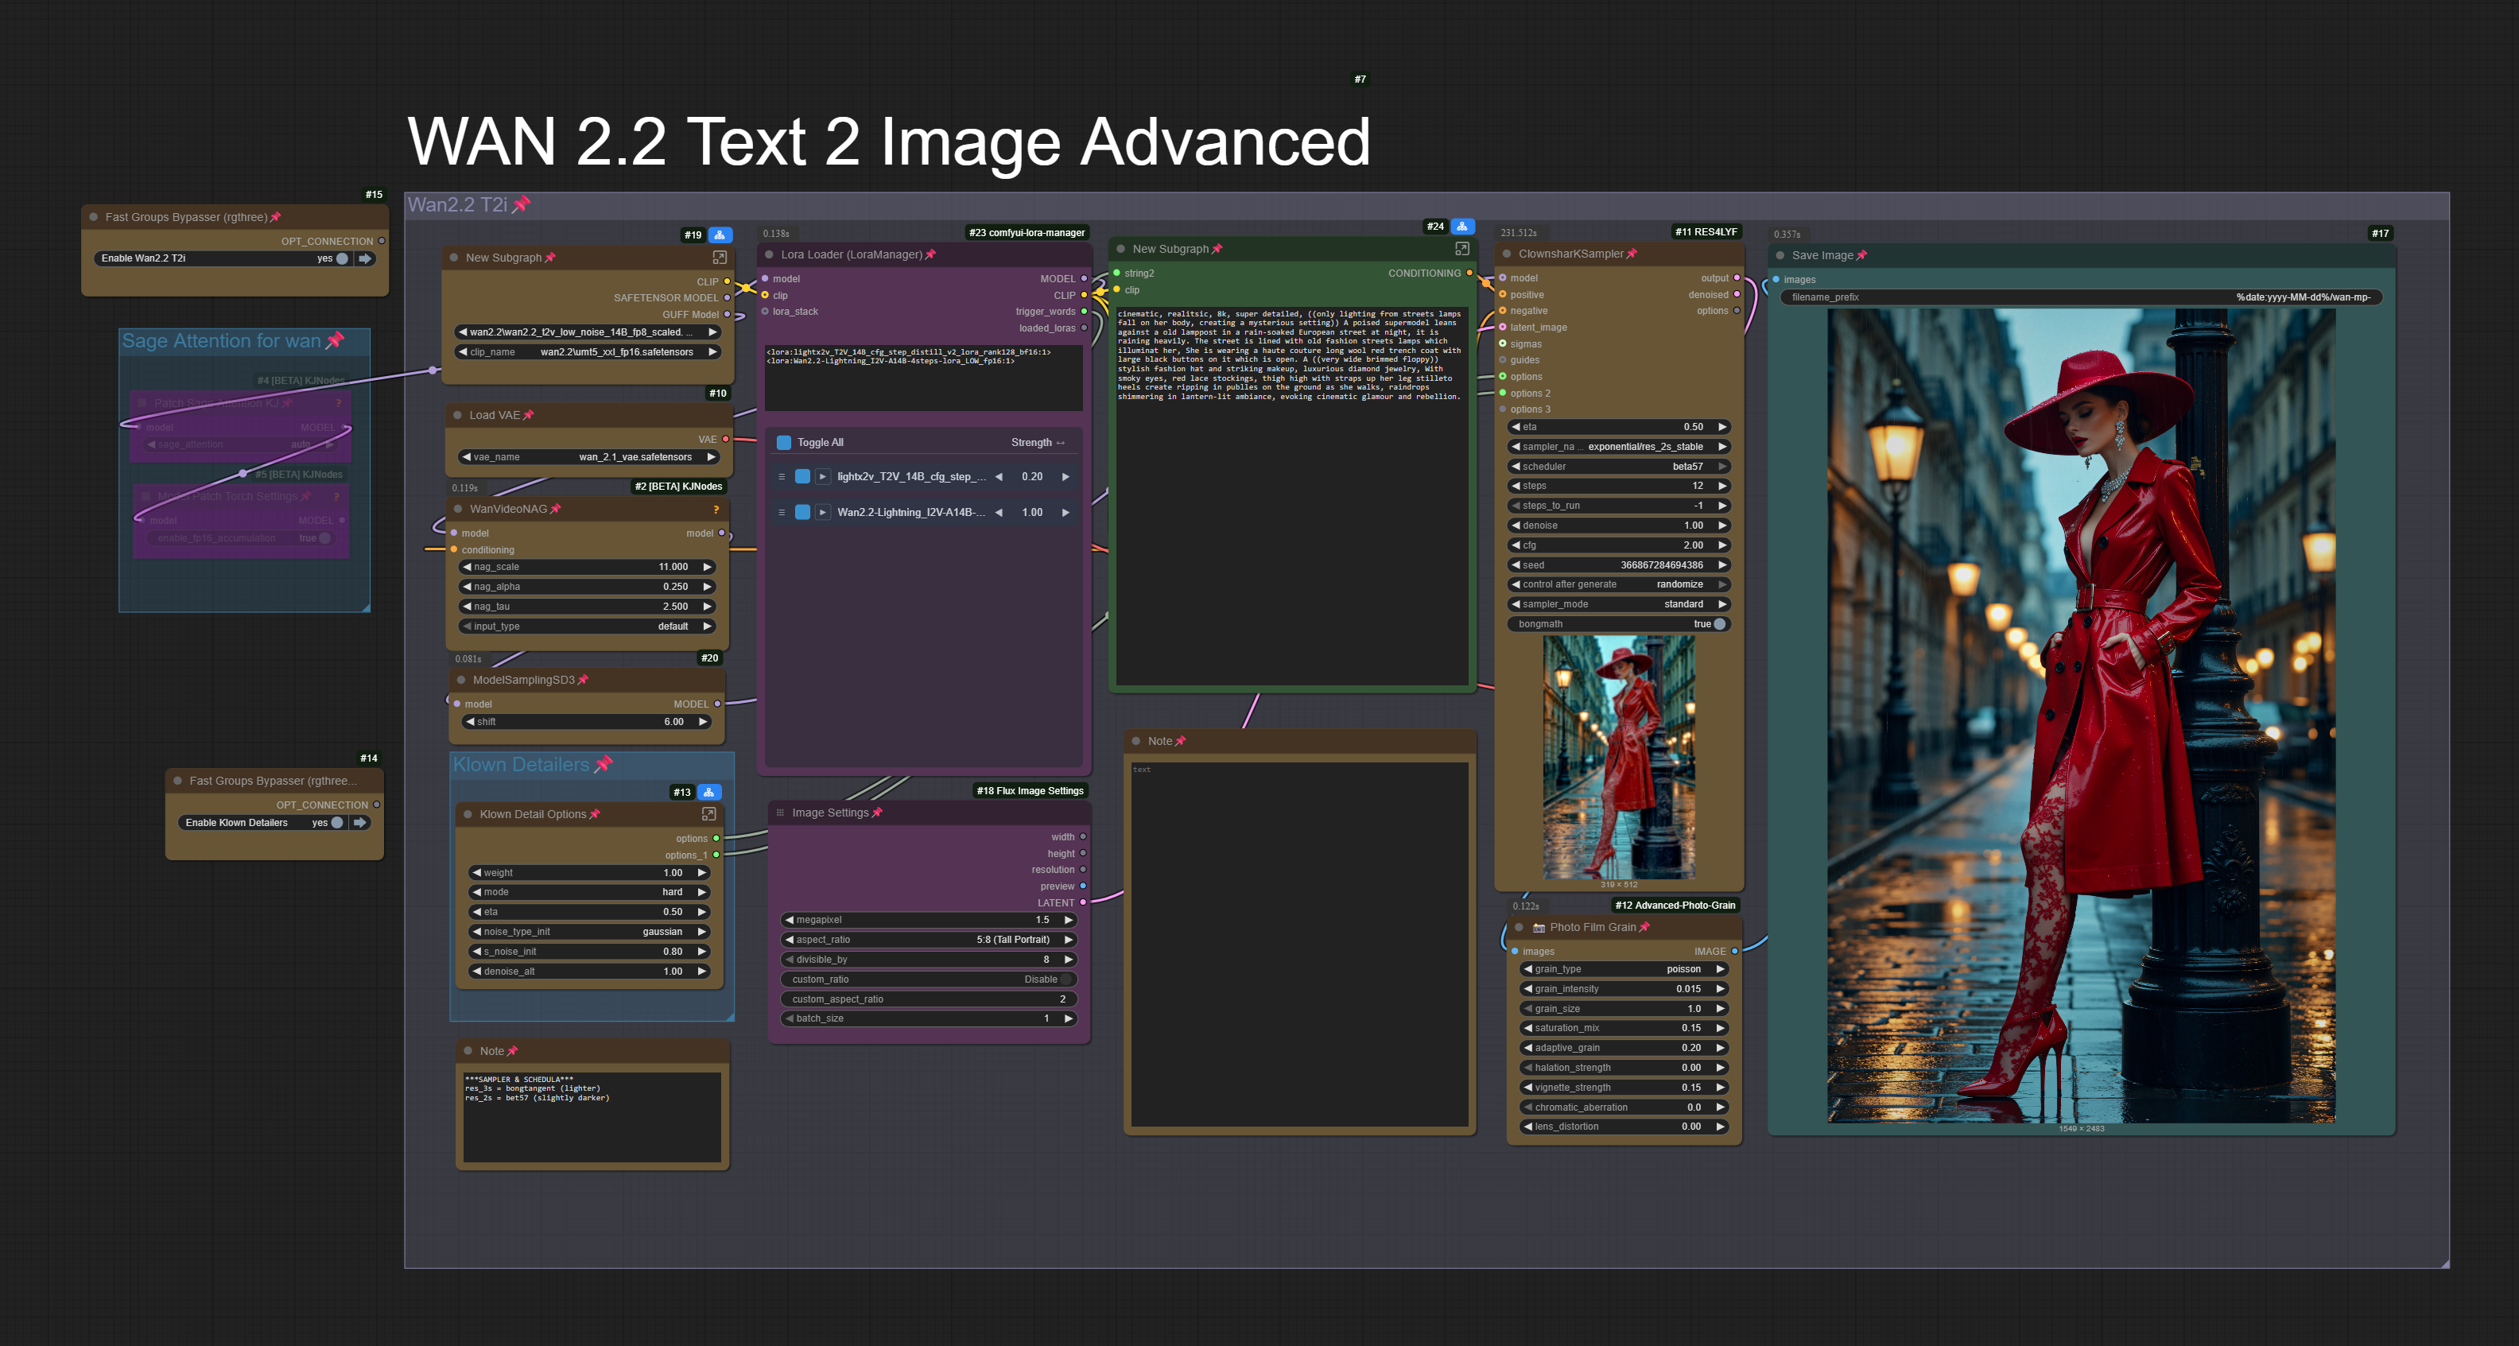The width and height of the screenshot is (2519, 1346).
Task: Click the pin icon on Save Image node
Action: click(1862, 255)
